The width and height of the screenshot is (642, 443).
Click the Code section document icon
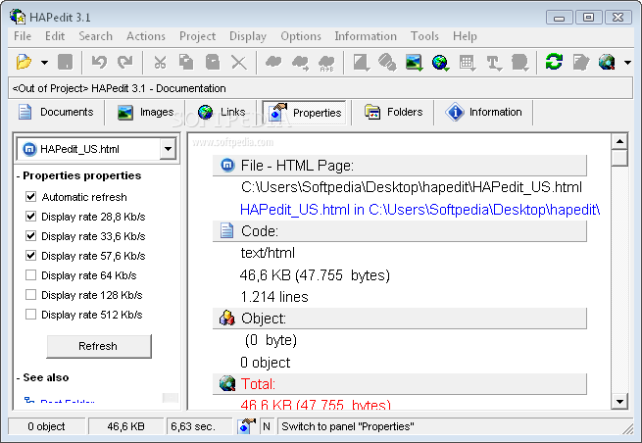click(x=227, y=230)
